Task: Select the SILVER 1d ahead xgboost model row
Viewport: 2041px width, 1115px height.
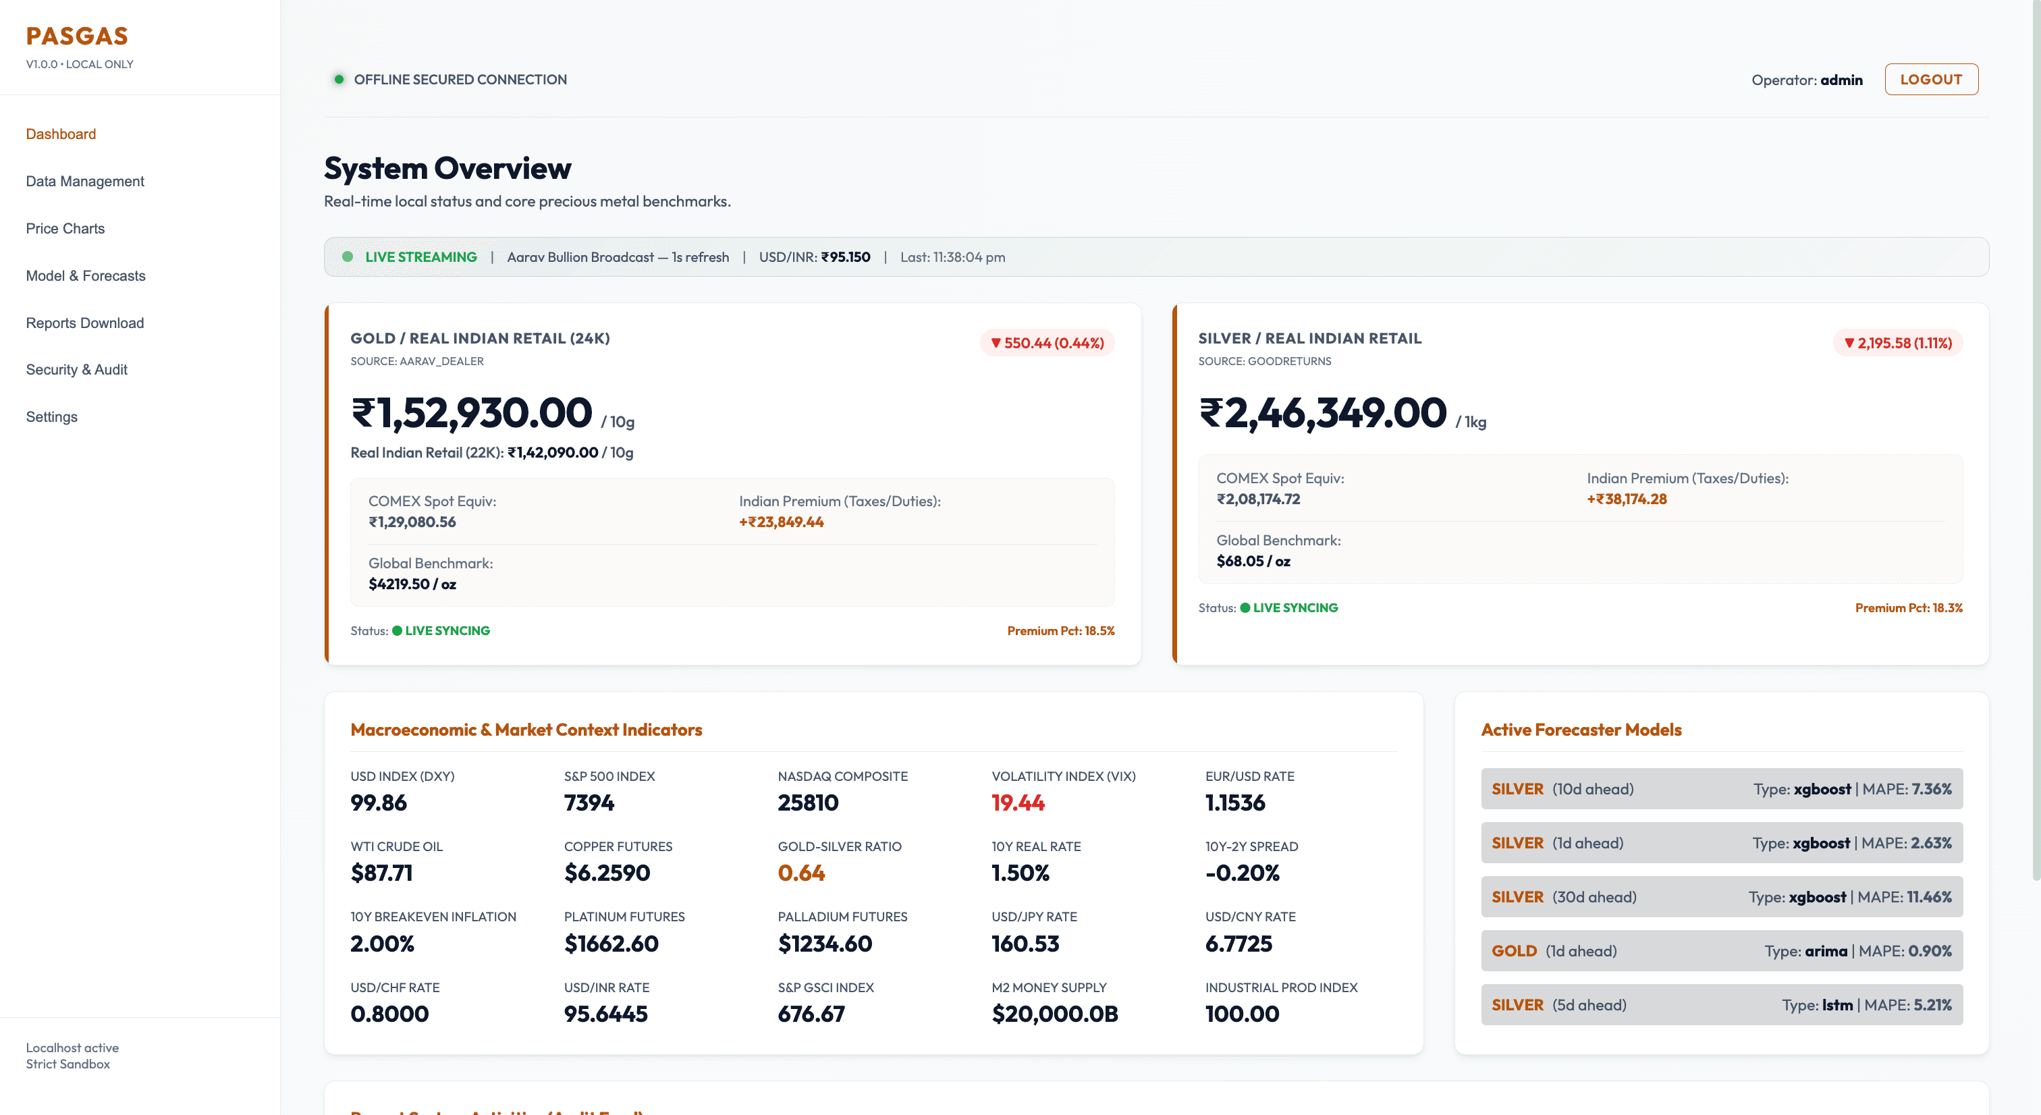Action: 1722,842
